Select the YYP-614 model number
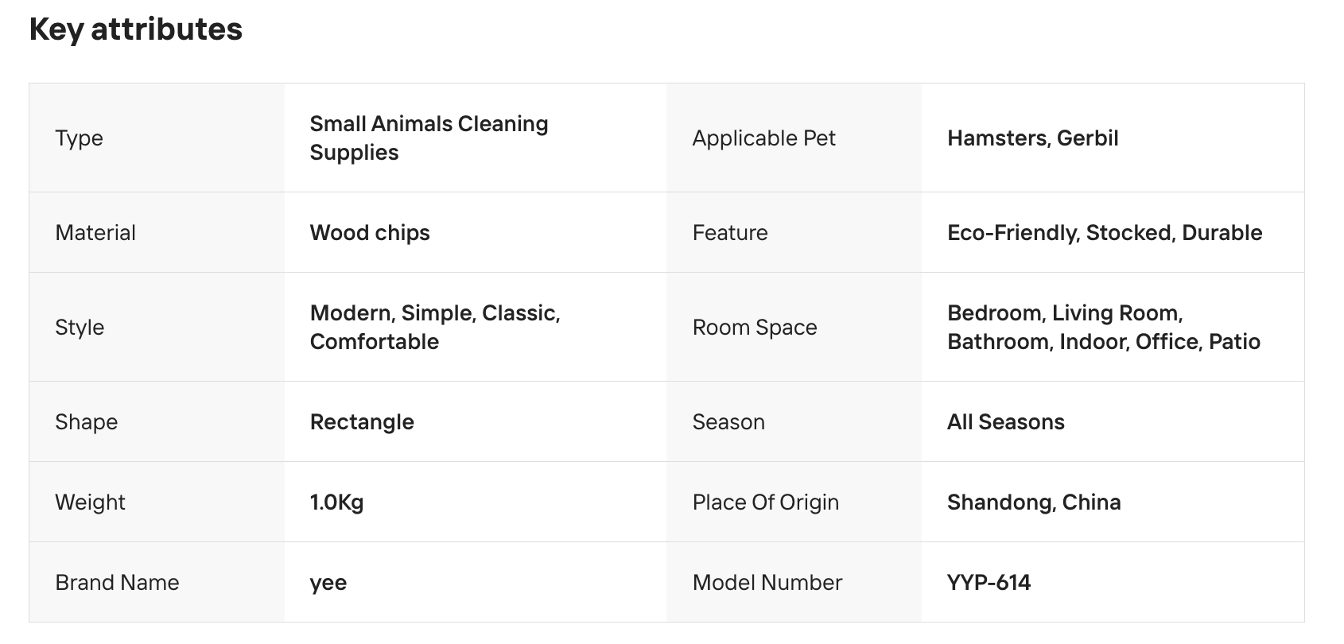 tap(989, 582)
